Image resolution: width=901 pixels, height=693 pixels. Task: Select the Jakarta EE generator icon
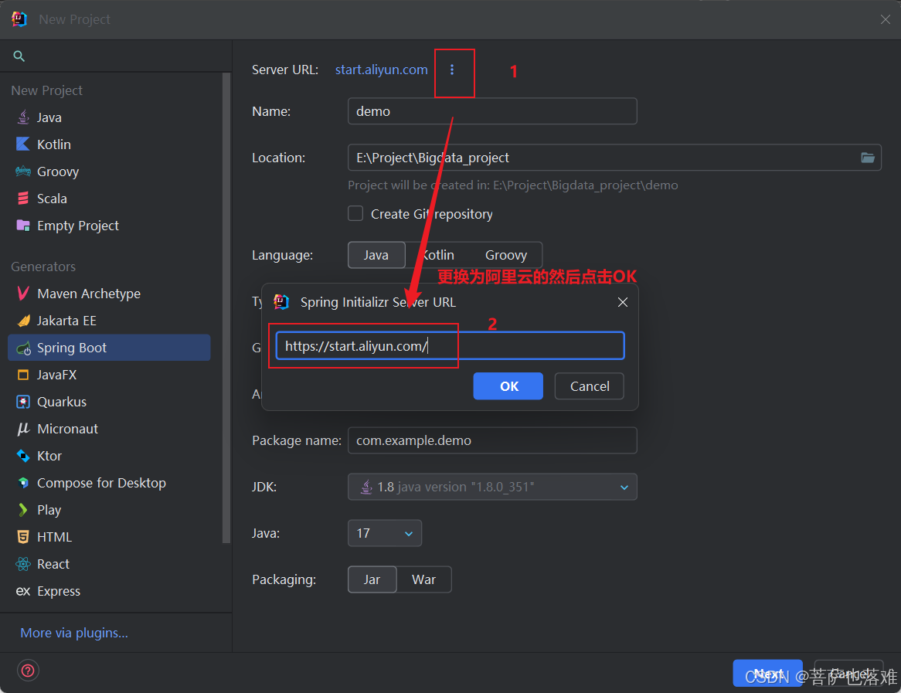tap(23, 320)
